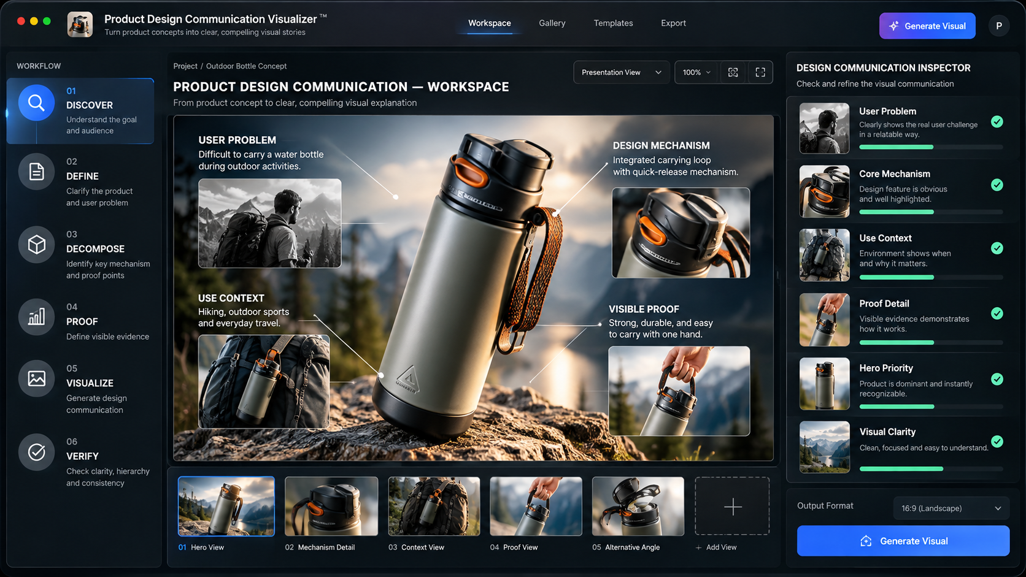Viewport: 1026px width, 577px height.
Task: Click the Proof Detail inspector thumbnail
Action: [x=824, y=320]
